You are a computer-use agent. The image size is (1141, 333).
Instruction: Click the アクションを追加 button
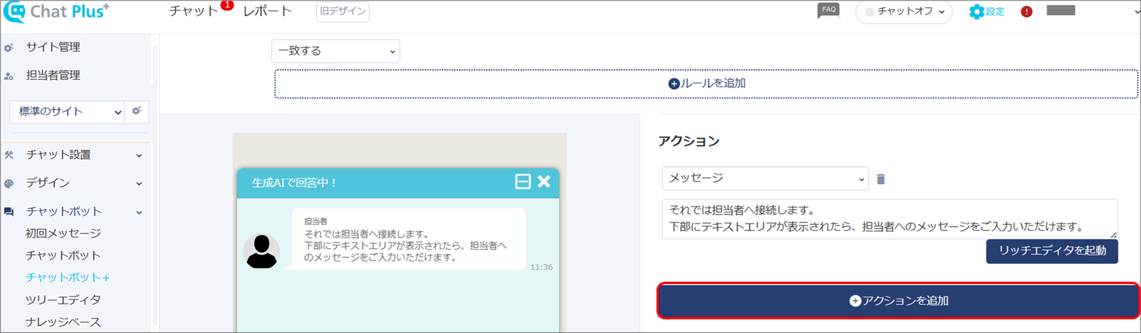(899, 301)
